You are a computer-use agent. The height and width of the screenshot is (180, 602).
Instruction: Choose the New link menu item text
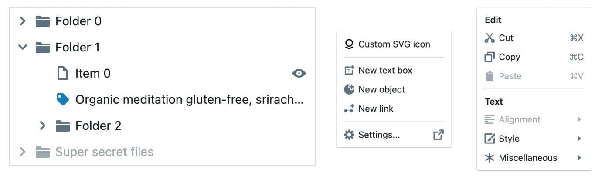click(x=376, y=109)
